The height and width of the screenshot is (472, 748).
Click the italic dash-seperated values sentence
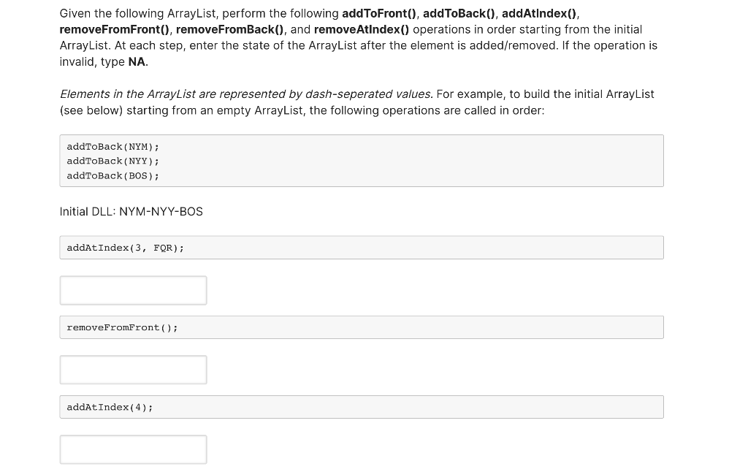point(247,94)
